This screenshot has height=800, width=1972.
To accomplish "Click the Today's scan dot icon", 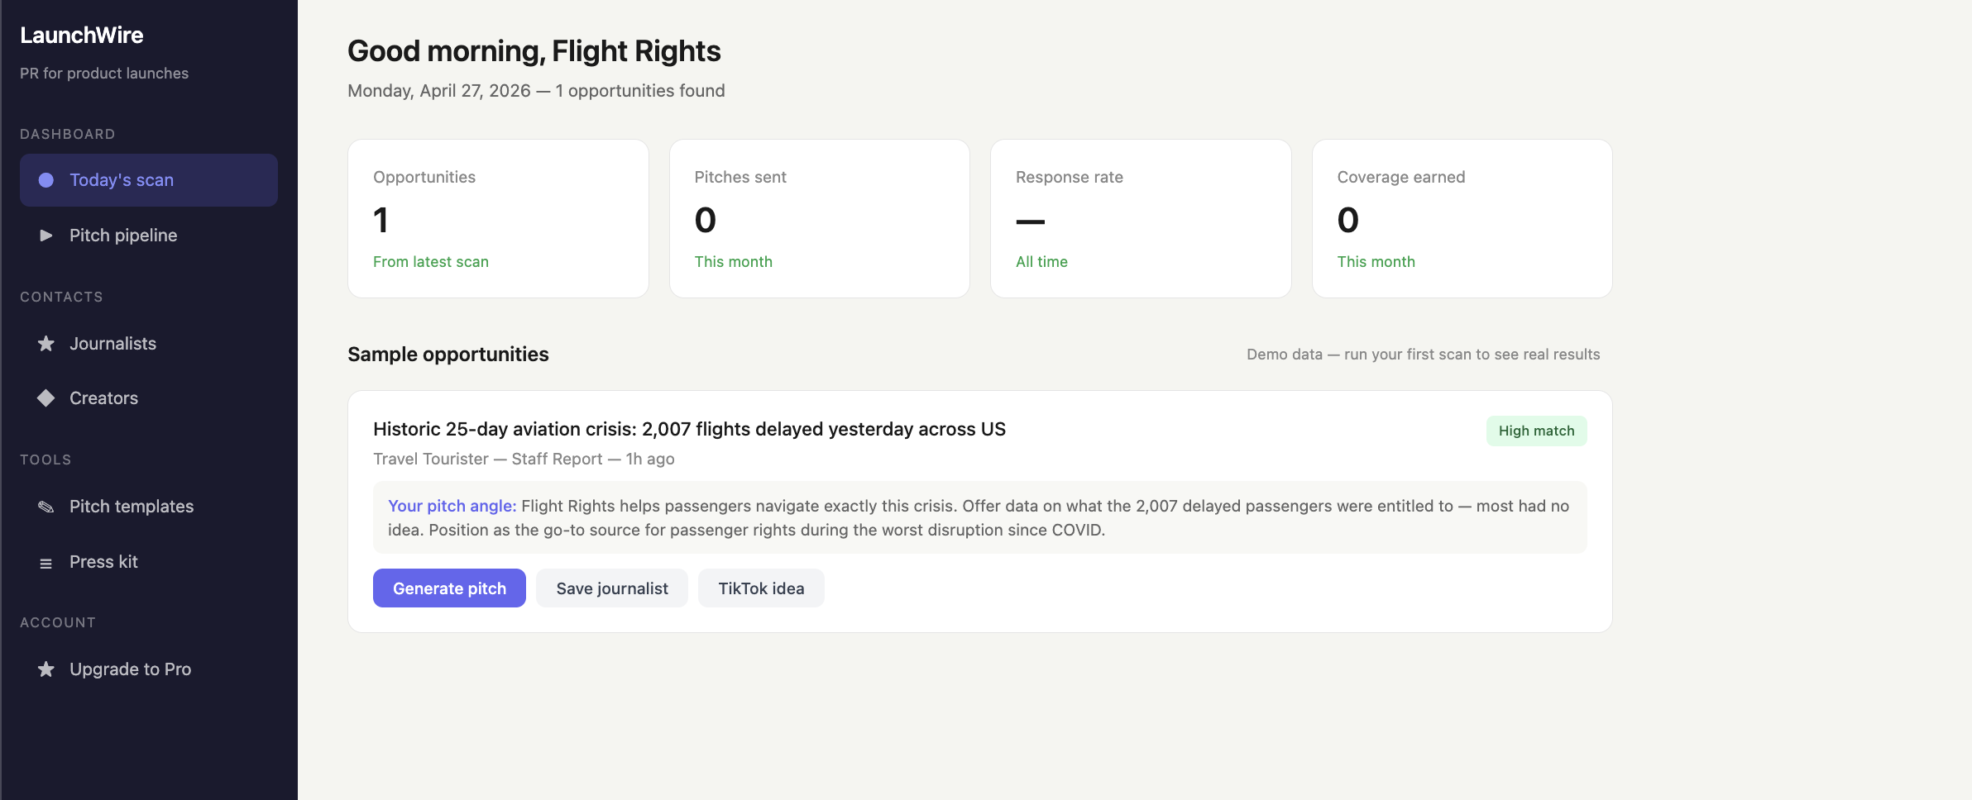I will pos(45,179).
